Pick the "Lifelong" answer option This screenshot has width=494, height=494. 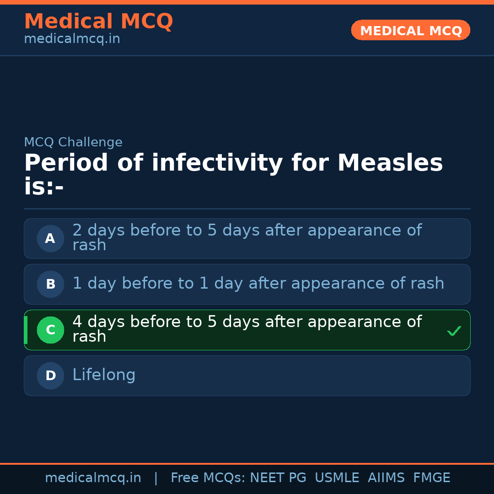(x=104, y=375)
